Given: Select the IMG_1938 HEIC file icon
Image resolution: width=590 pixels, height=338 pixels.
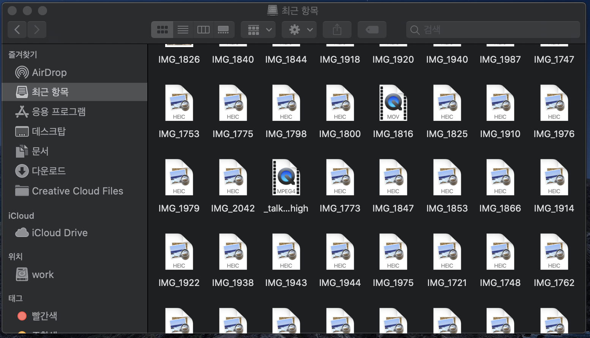Looking at the screenshot, I should pyautogui.click(x=233, y=252).
